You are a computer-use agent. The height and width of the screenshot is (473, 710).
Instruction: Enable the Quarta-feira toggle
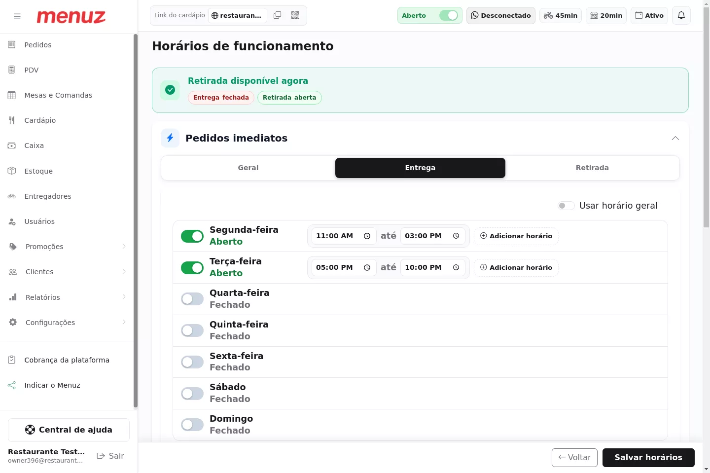[x=192, y=299]
